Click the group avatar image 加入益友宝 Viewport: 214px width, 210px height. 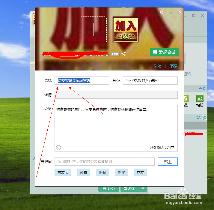point(125,29)
